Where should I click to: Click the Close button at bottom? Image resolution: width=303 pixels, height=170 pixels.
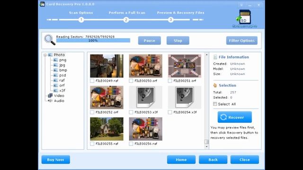[x=245, y=160]
